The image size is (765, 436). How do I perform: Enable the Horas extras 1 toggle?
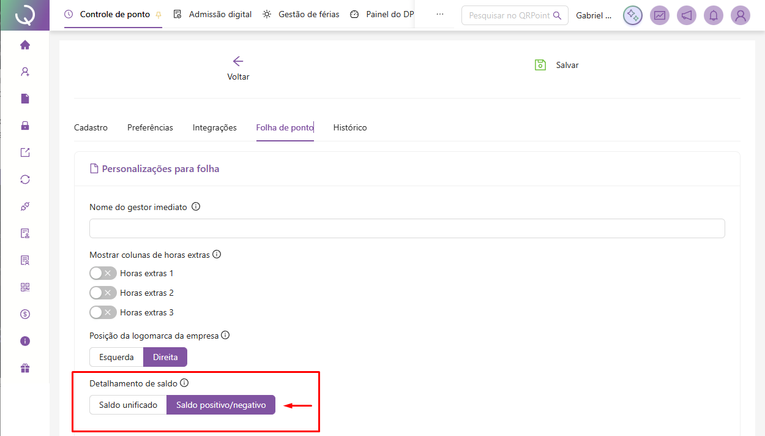103,273
